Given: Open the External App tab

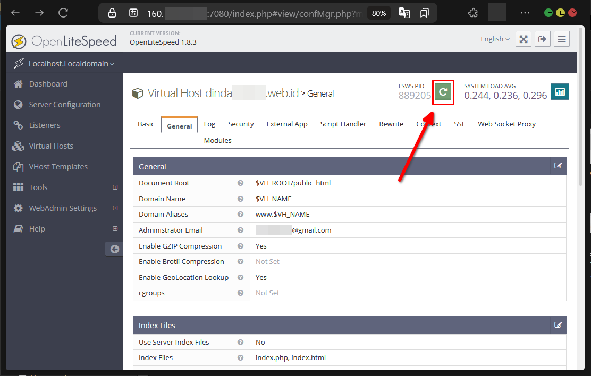Looking at the screenshot, I should 287,124.
